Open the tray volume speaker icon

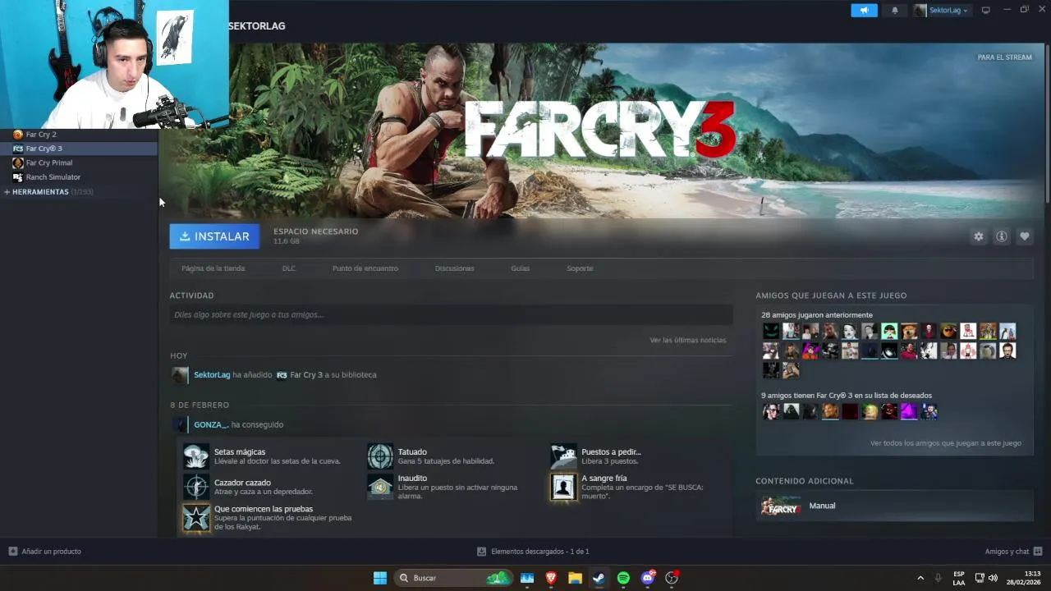click(993, 578)
